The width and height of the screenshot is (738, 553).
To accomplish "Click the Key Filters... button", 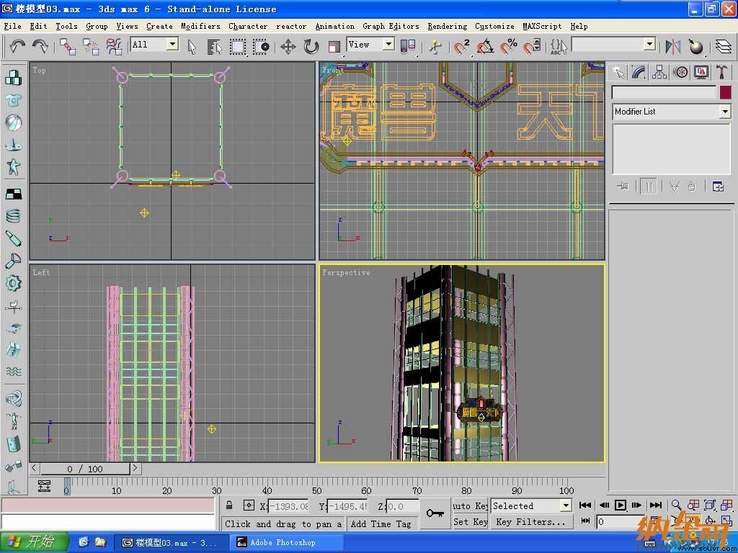I will pos(531,521).
